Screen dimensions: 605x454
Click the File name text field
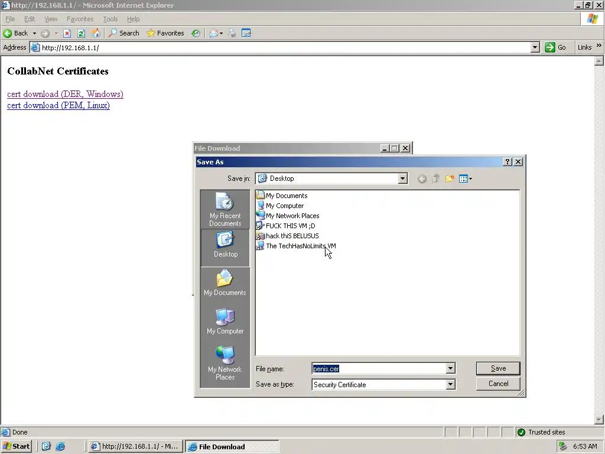(x=379, y=369)
